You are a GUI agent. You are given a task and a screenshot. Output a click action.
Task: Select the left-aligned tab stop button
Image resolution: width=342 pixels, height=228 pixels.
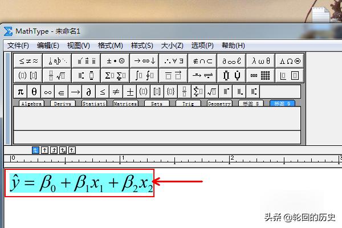point(36,150)
